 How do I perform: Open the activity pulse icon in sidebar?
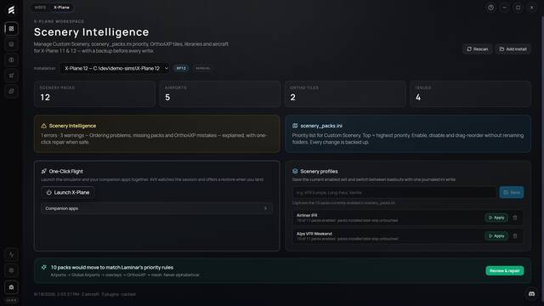click(11, 255)
